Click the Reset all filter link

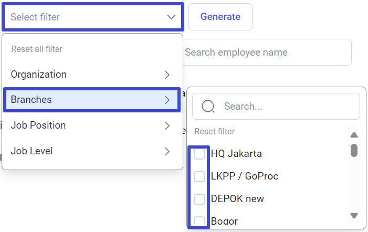coord(37,49)
